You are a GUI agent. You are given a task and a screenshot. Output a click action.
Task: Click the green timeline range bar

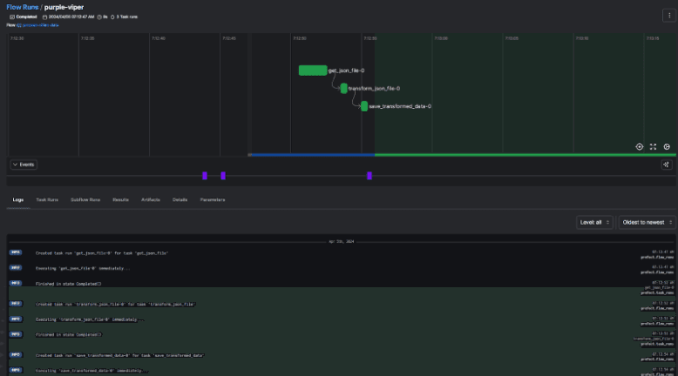coord(525,155)
